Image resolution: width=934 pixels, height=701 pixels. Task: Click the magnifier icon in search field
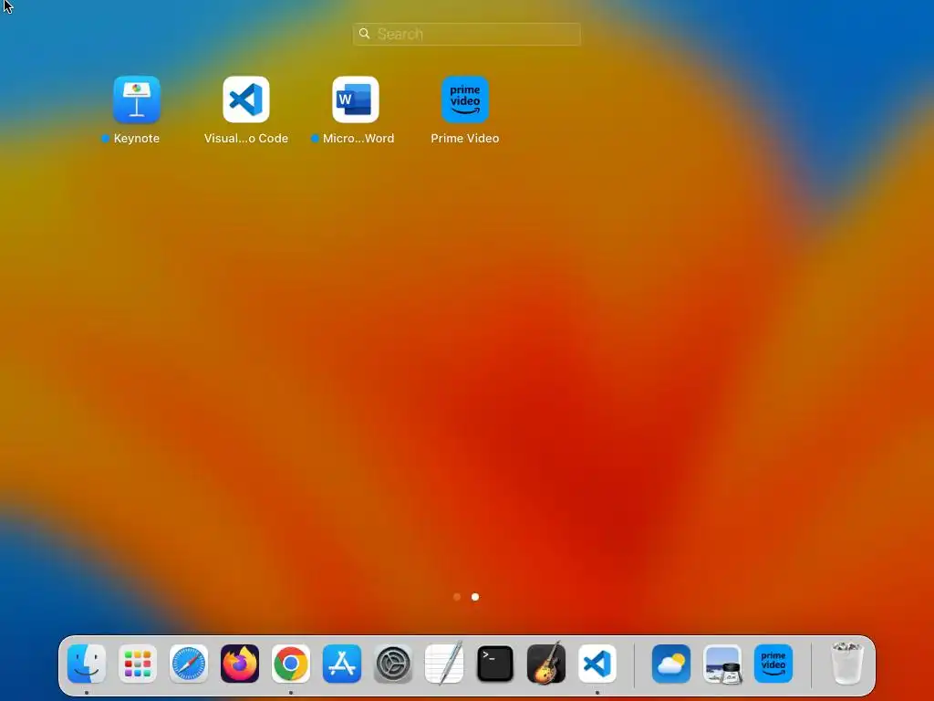365,34
